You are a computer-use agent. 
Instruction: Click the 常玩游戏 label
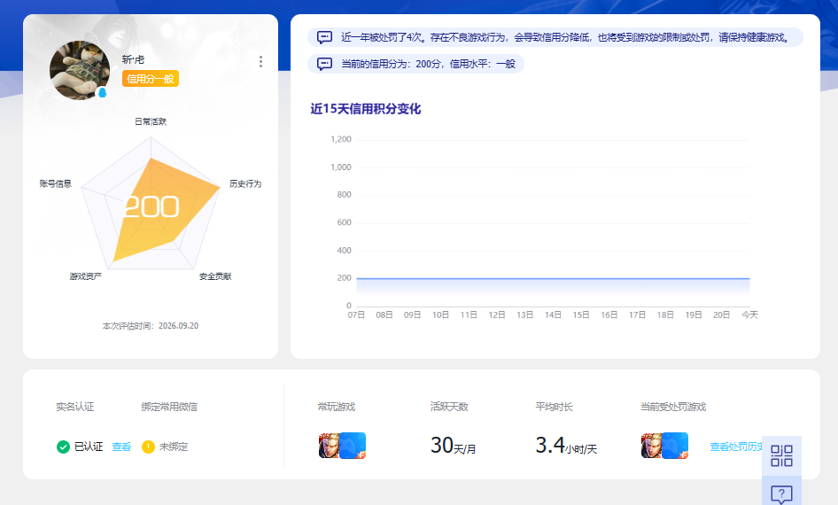point(337,408)
